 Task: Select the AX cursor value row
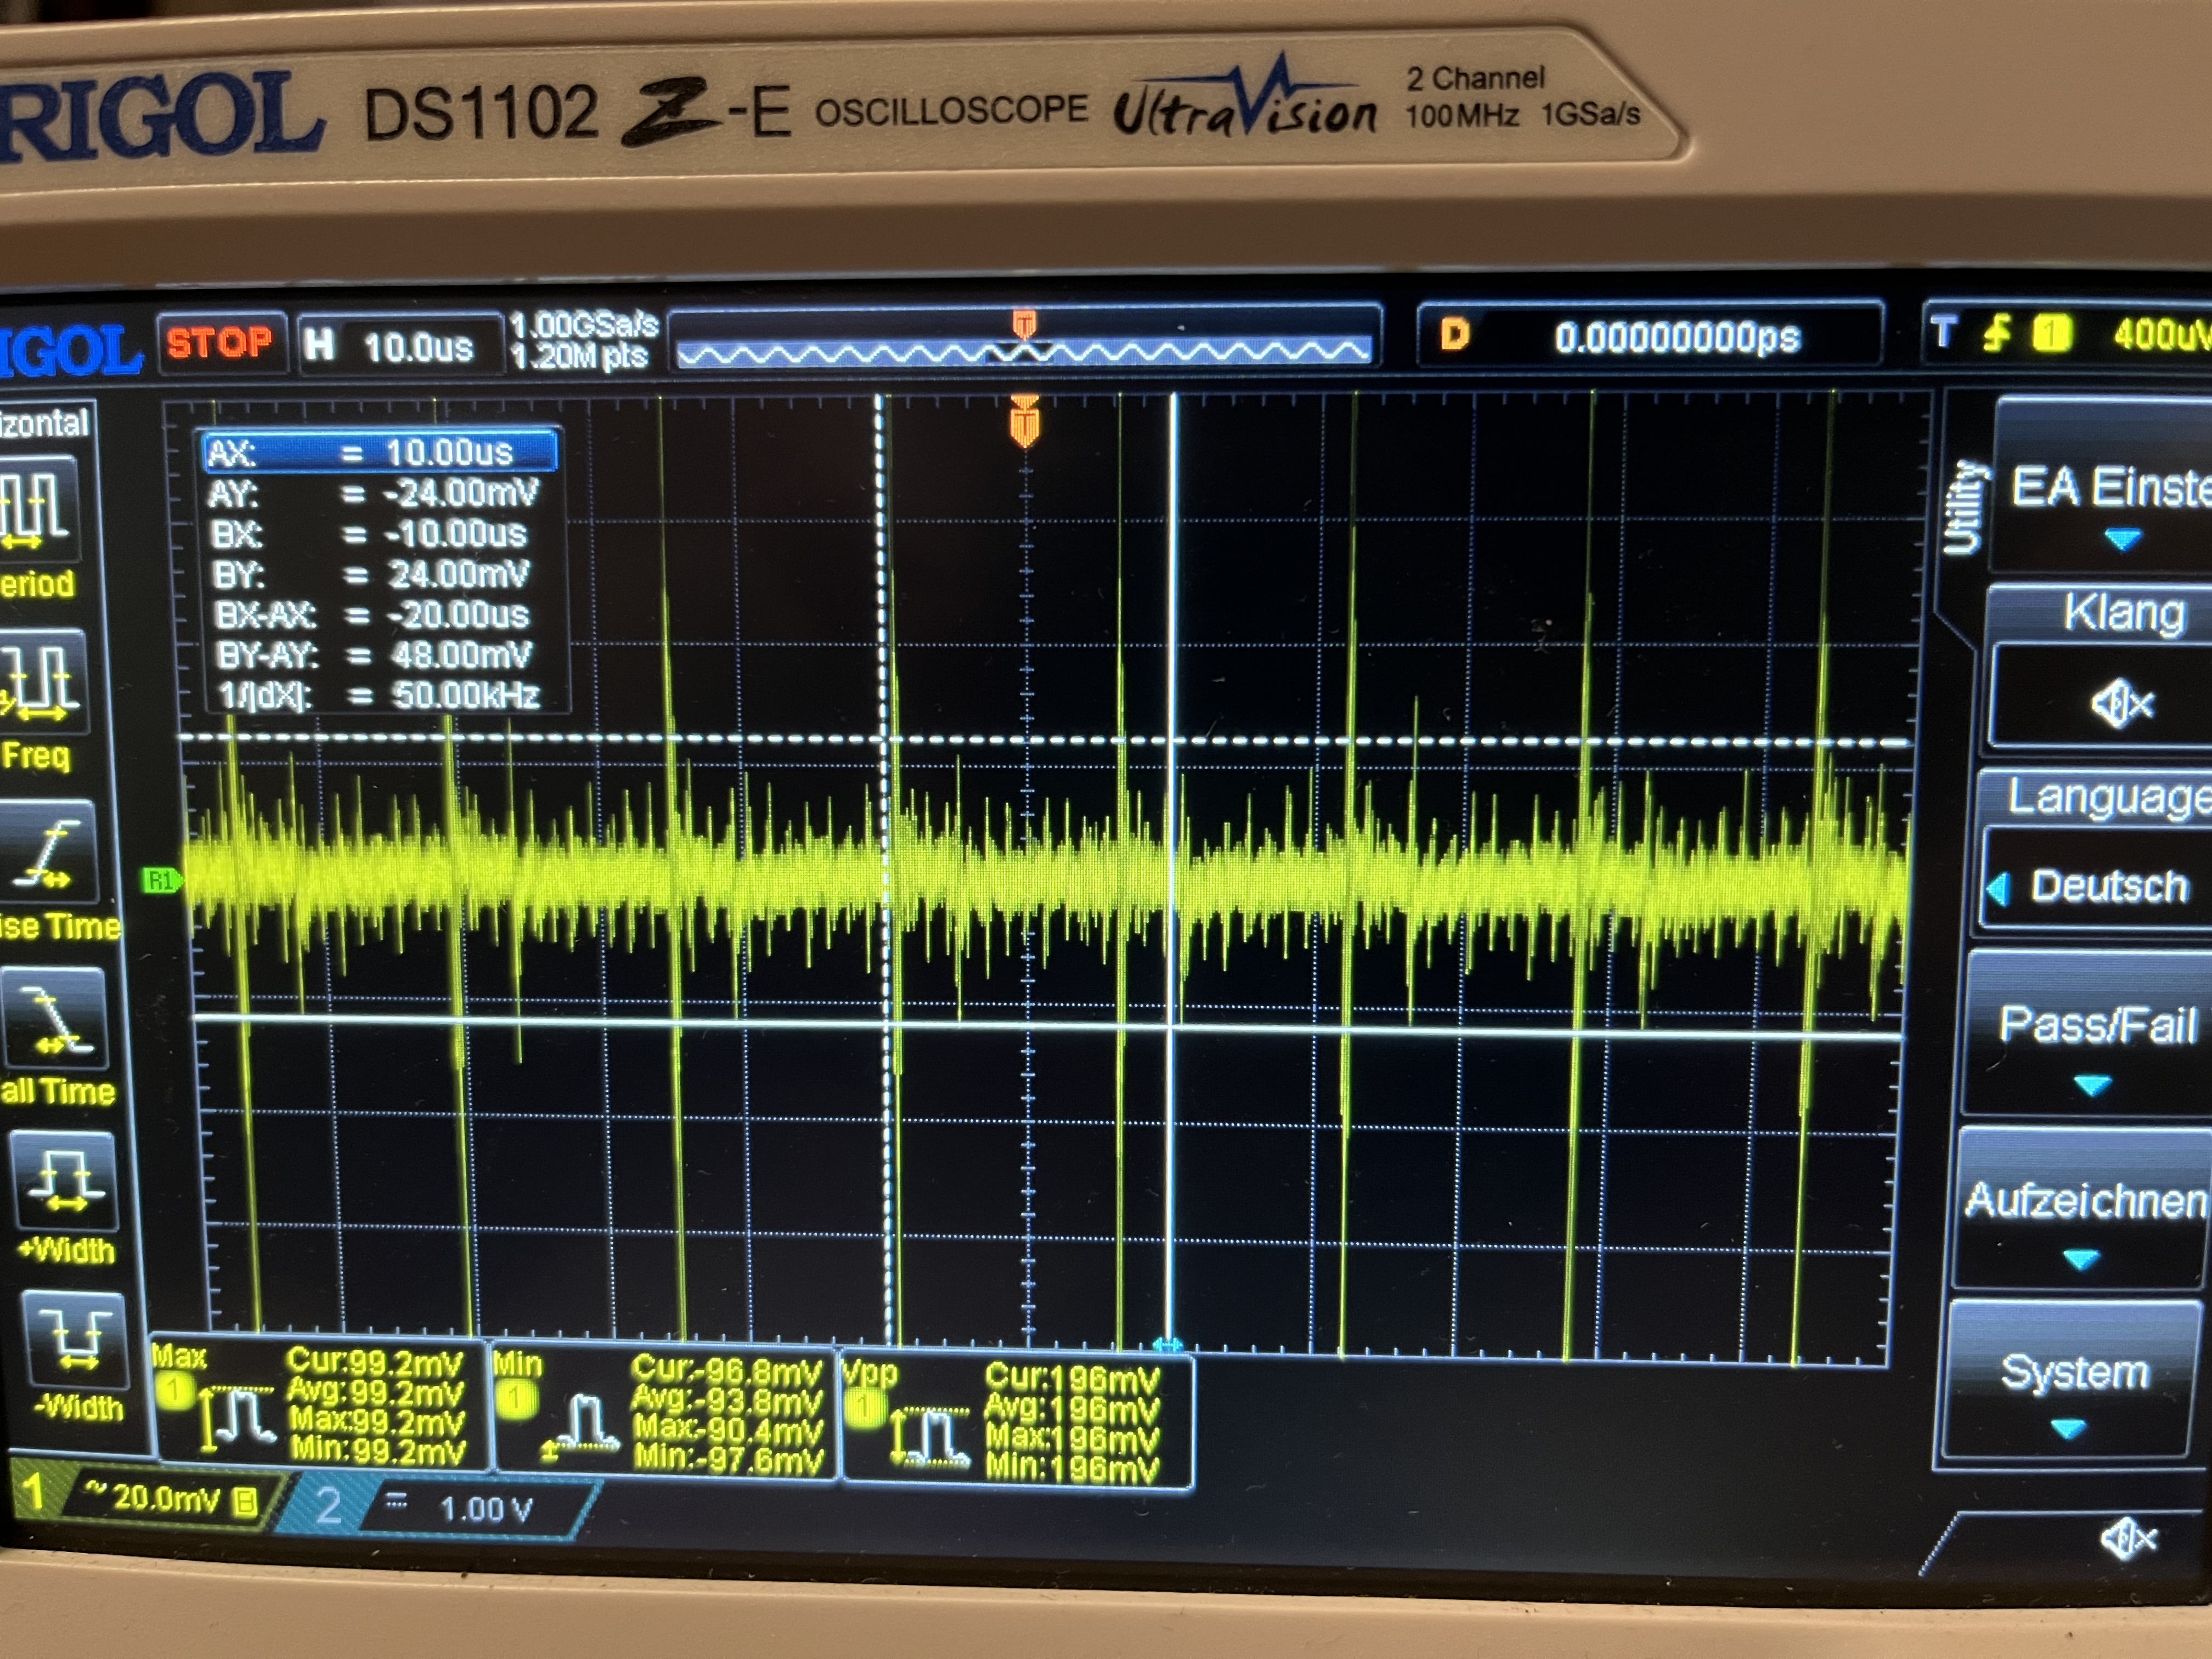pyautogui.click(x=379, y=452)
